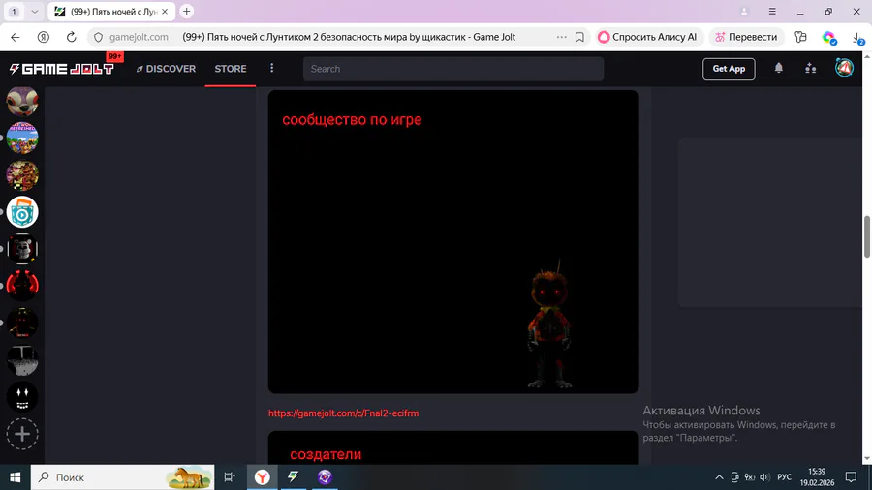
Task: Open the colorful pixel-game community in sidebar
Action: pyautogui.click(x=22, y=138)
